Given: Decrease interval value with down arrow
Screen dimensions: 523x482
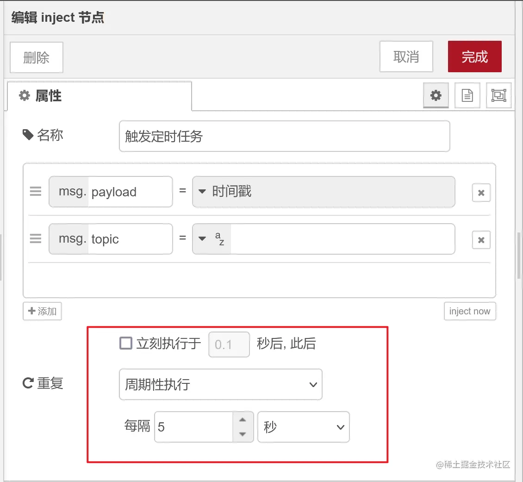Looking at the screenshot, I should 243,434.
